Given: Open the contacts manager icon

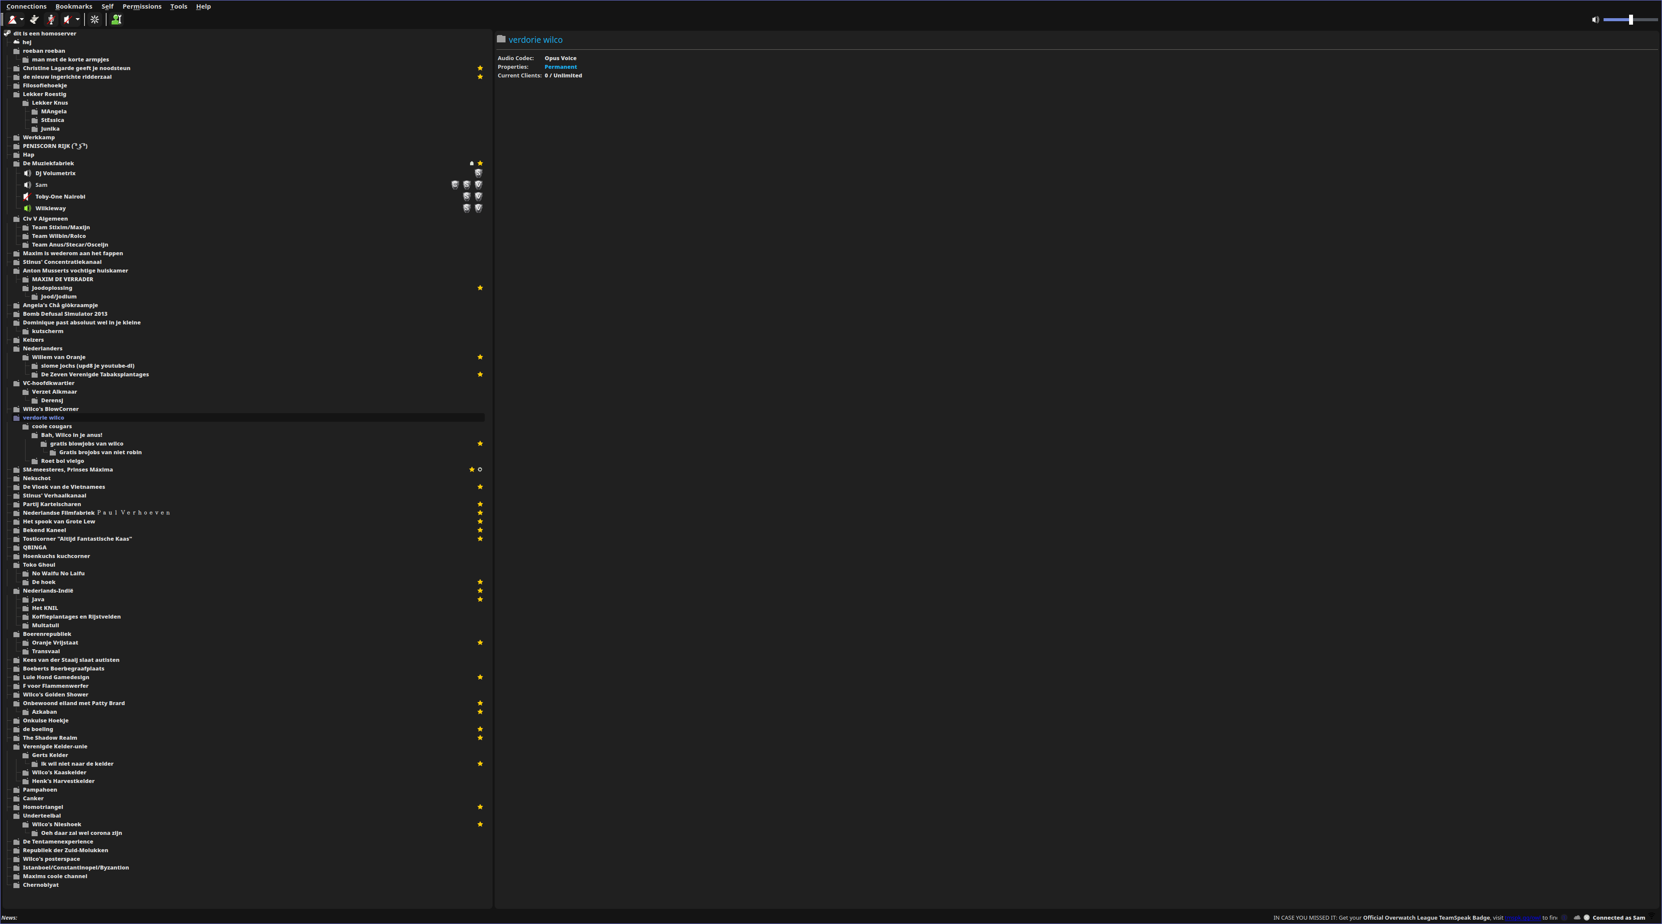Looking at the screenshot, I should click(116, 19).
